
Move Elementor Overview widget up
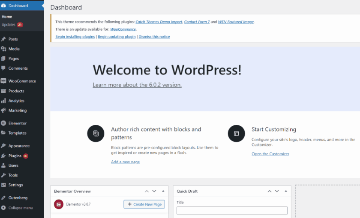147,191
